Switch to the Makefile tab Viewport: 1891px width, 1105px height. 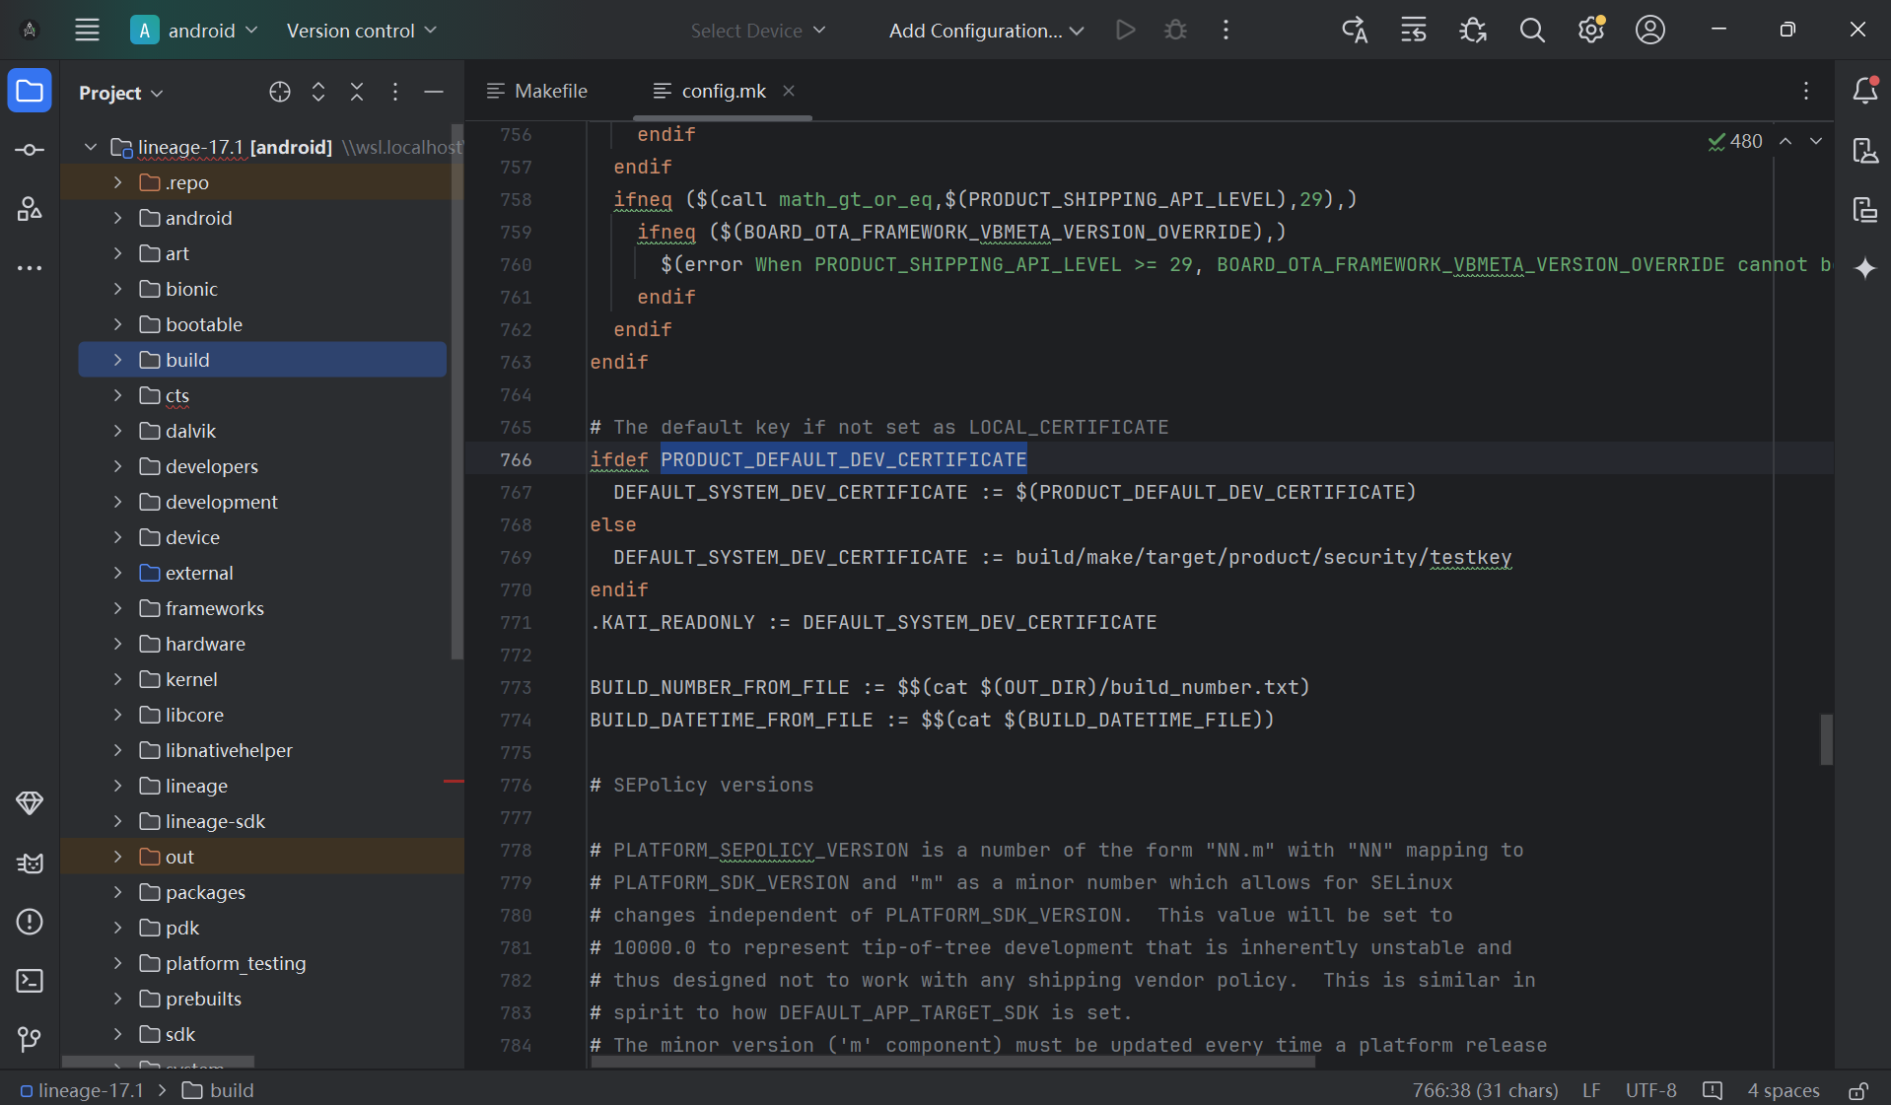(538, 91)
